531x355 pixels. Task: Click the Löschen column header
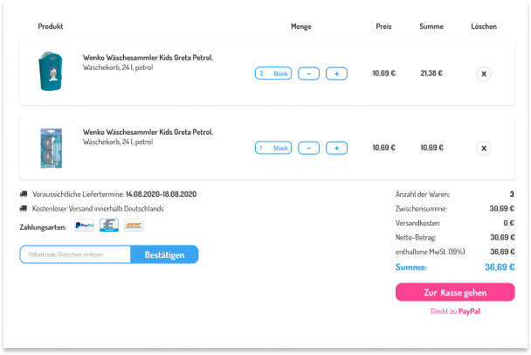pos(484,26)
